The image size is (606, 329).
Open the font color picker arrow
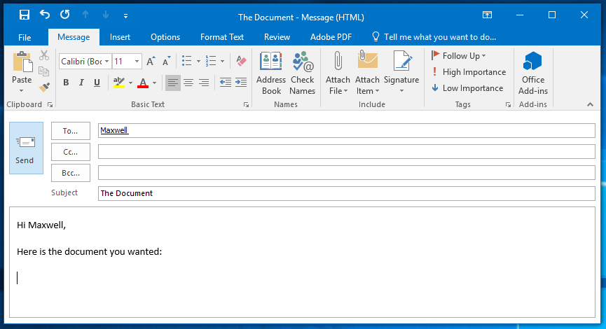click(x=154, y=83)
